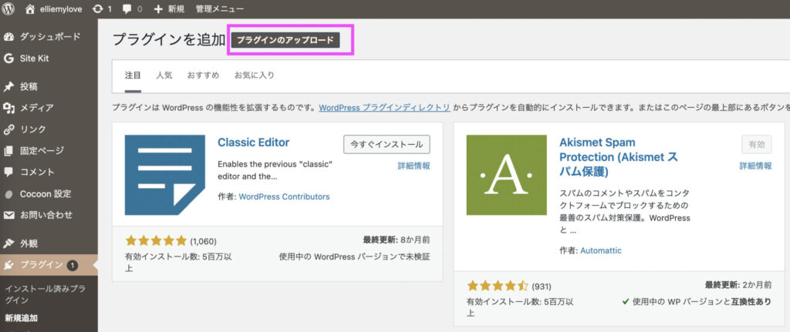This screenshot has width=790, height=332.
Task: Click Akismet star rating (931)
Action: point(498,287)
